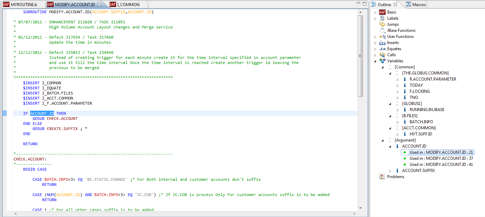Select the TODAY variable in Outline
The width and height of the screenshot is (485, 217).
(x=416, y=85)
